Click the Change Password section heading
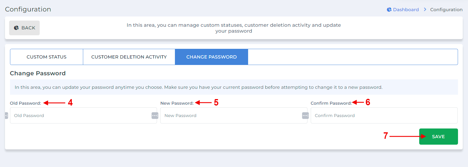This screenshot has width=468, height=167. 38,73
